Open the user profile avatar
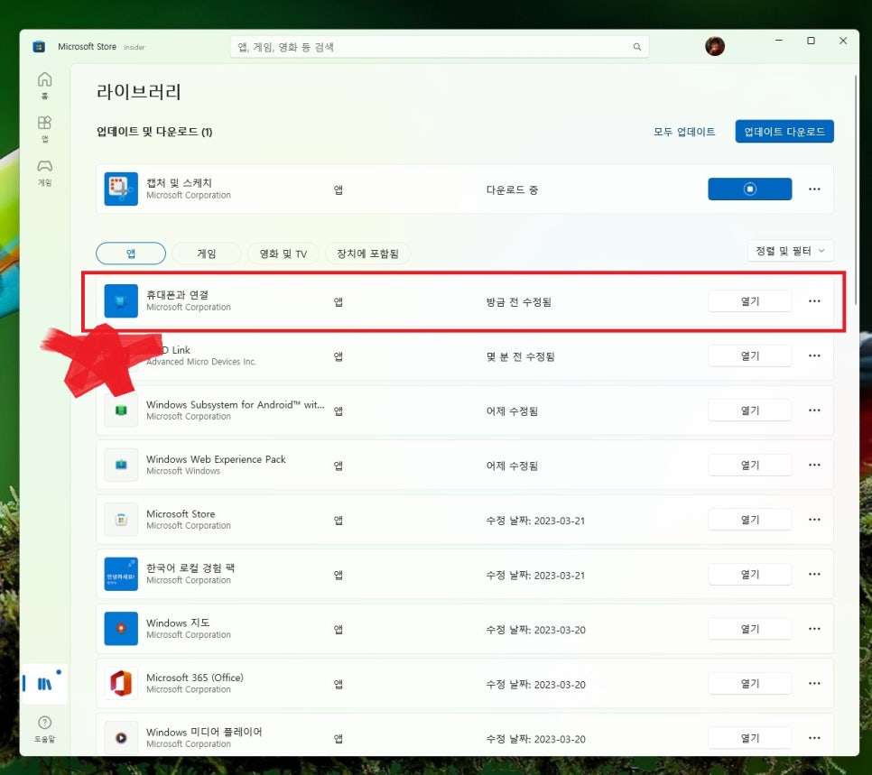The height and width of the screenshot is (775, 872). coord(715,46)
